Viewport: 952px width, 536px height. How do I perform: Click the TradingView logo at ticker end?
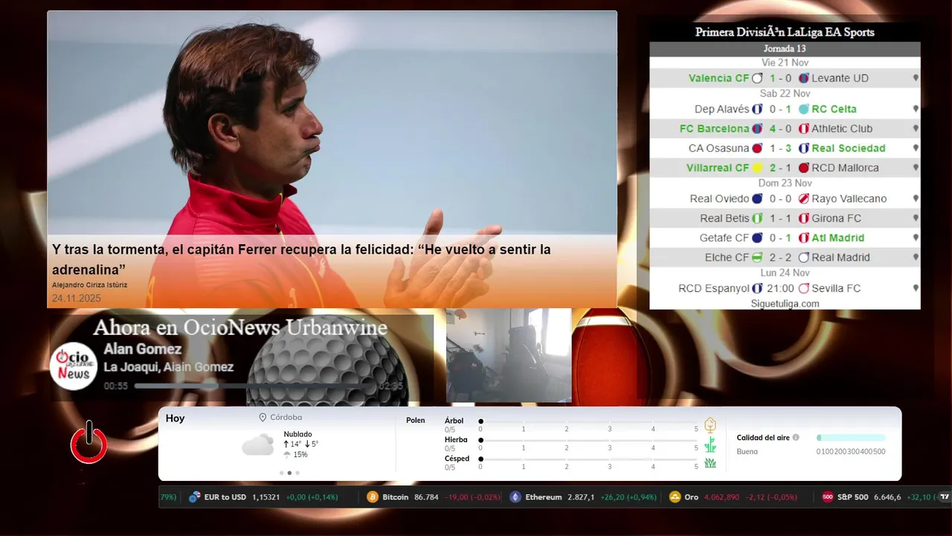point(945,497)
